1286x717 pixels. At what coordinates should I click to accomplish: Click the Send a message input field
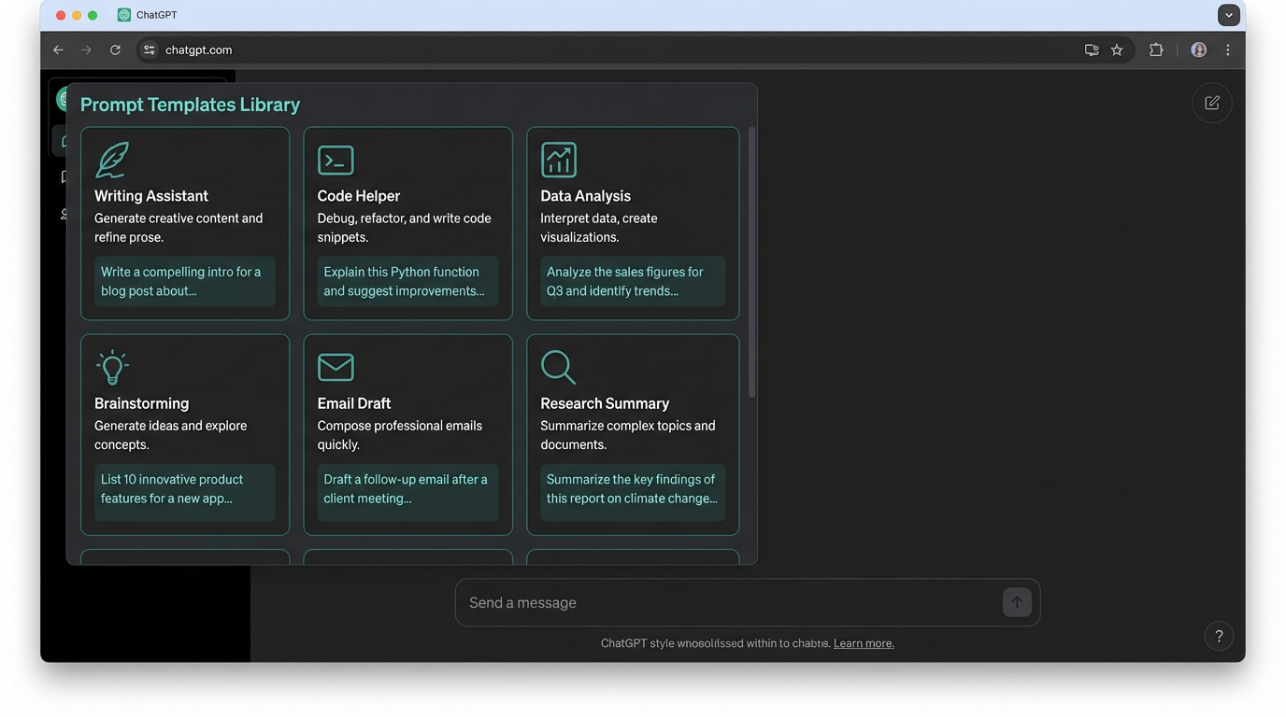click(654, 602)
